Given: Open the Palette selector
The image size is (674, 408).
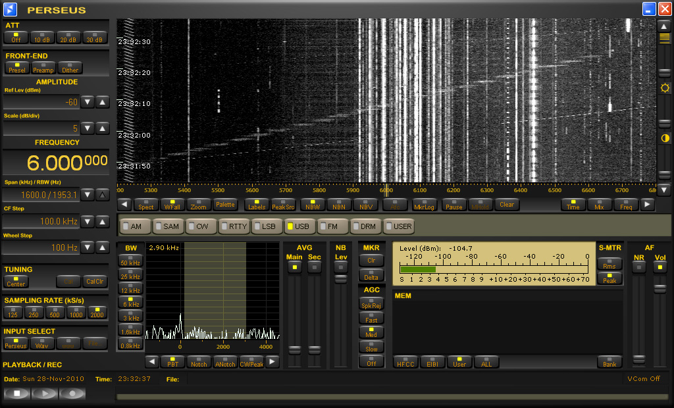Looking at the screenshot, I should [x=225, y=205].
